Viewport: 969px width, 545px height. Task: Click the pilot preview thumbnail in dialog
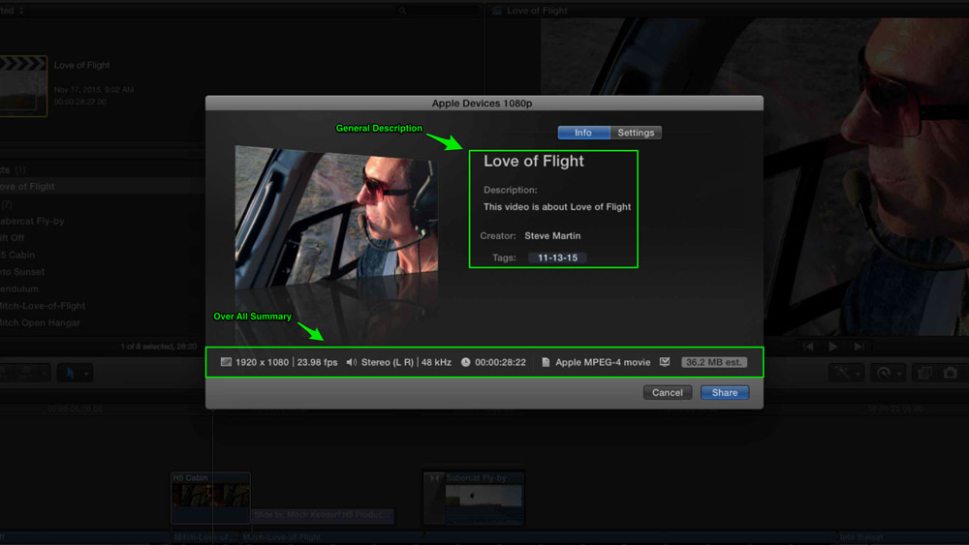[x=336, y=217]
